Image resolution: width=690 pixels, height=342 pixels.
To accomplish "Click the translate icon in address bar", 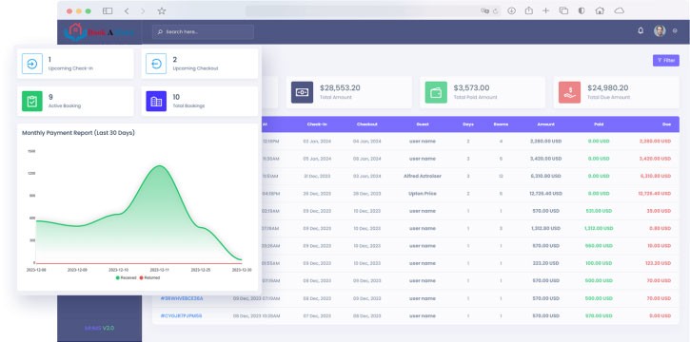I will pos(485,11).
